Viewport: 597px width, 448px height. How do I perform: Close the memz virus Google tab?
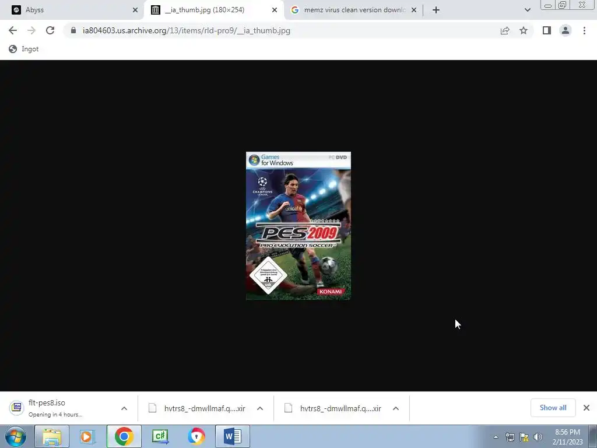pyautogui.click(x=414, y=10)
